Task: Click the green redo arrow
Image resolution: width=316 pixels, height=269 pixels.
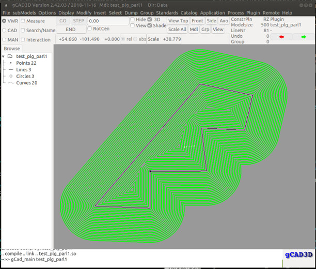Action: 304,37
